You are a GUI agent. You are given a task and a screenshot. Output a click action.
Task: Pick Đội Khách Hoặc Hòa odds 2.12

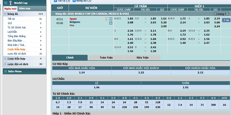pos(200,72)
